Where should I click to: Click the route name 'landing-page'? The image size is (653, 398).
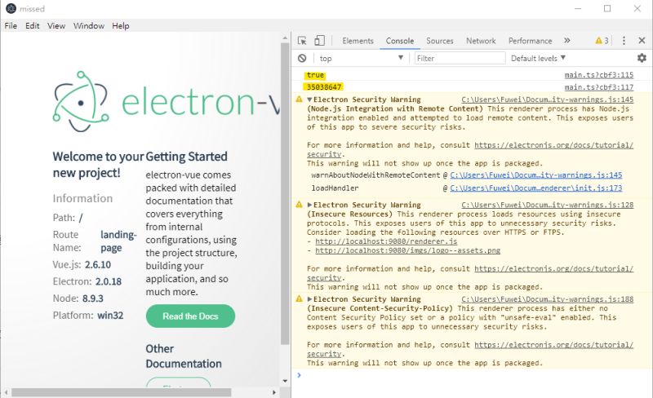[118, 241]
